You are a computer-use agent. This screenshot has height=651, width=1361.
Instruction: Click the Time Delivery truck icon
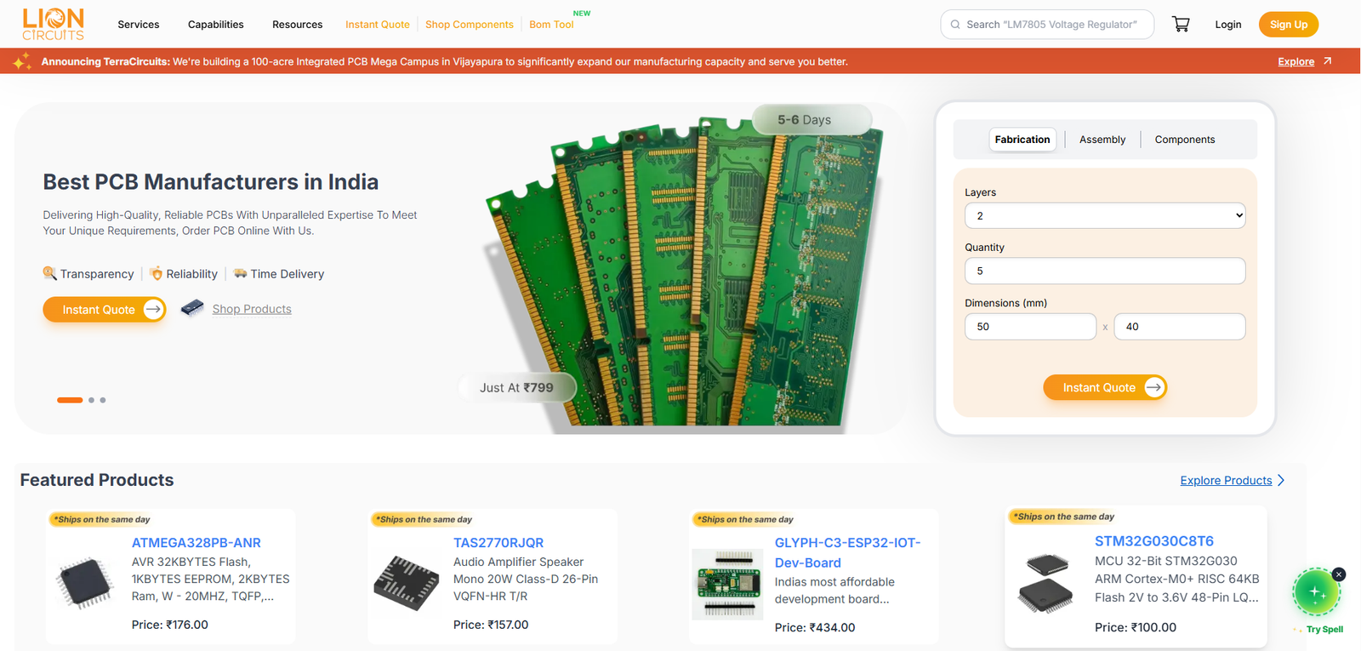click(x=241, y=273)
